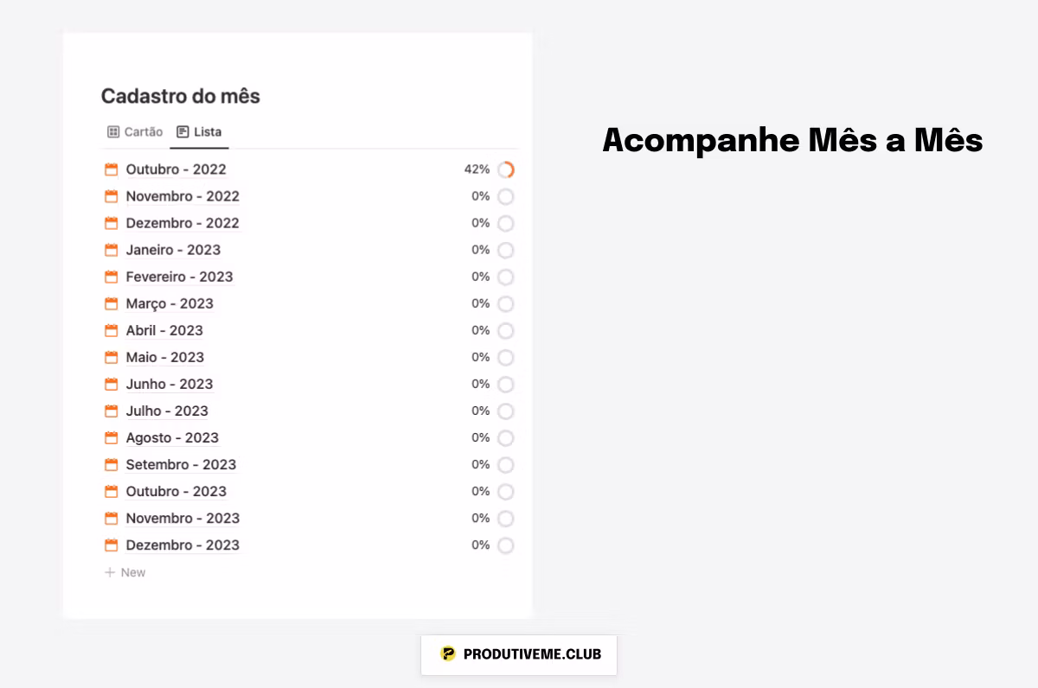The height and width of the screenshot is (688, 1038).
Task: Click the calendar icon beside Setembro - 2023
Action: click(x=111, y=464)
